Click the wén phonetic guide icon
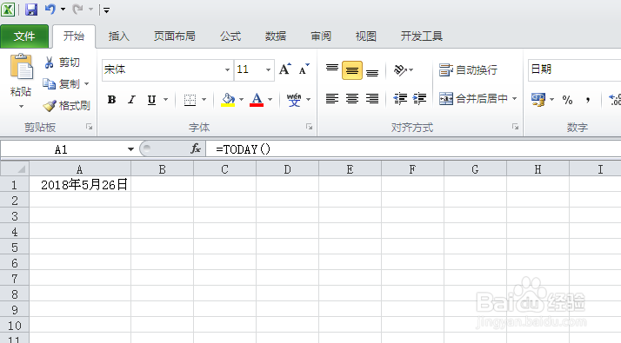Viewport: 621px width, 343px height. 294,100
